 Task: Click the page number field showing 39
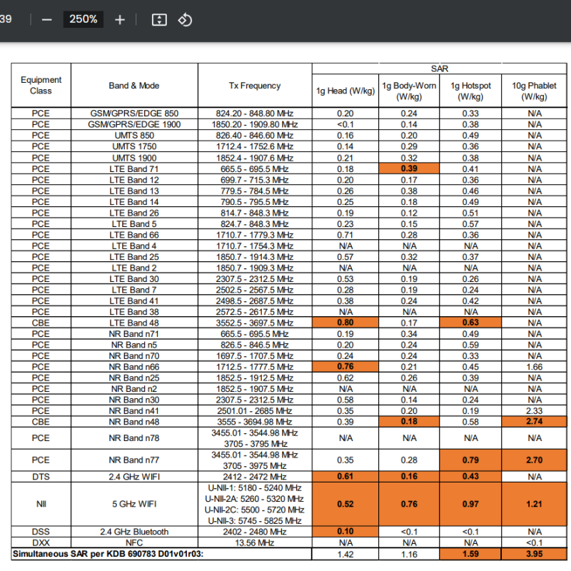click(6, 19)
